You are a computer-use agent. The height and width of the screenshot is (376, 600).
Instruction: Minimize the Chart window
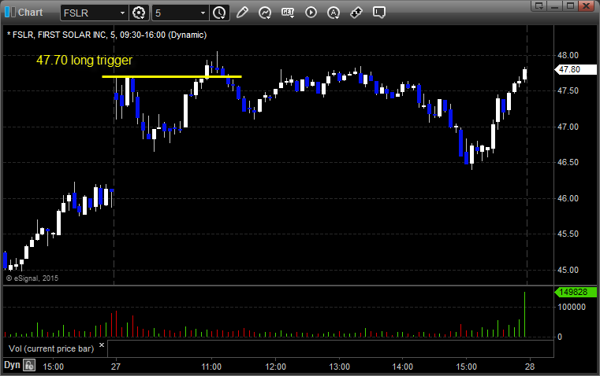pos(555,6)
